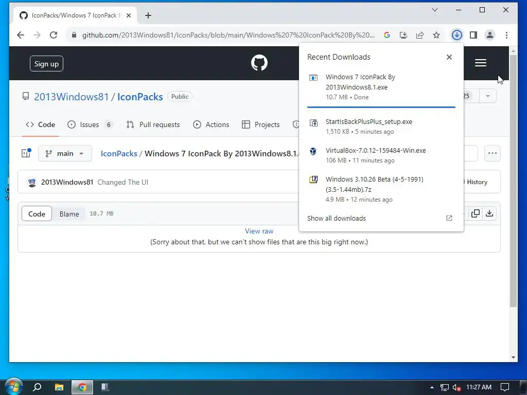Open the GitHub hamburger menu
The height and width of the screenshot is (395, 527).
click(480, 63)
